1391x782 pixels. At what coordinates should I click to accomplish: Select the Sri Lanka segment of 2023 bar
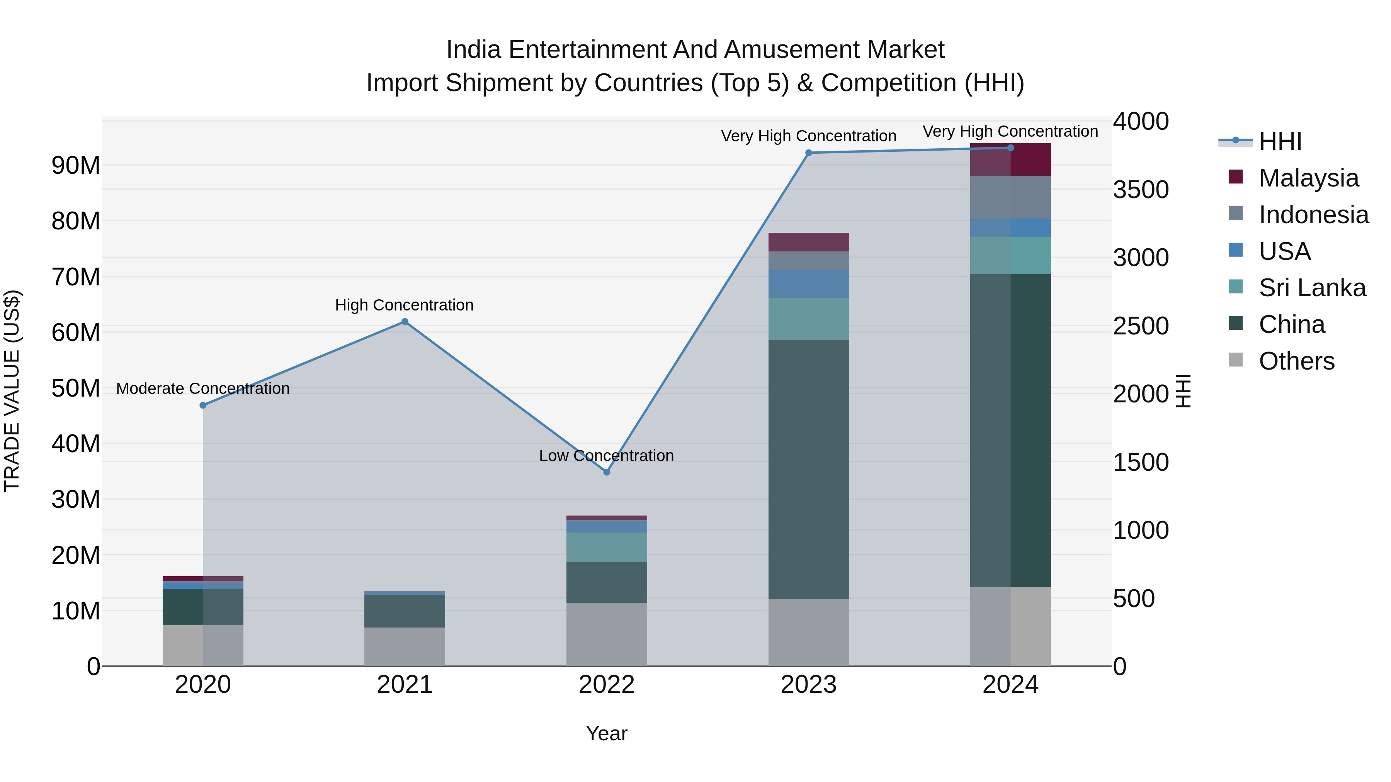click(808, 319)
